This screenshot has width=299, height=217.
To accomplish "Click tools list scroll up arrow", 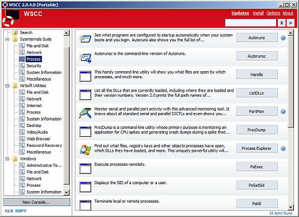I will coord(291,33).
